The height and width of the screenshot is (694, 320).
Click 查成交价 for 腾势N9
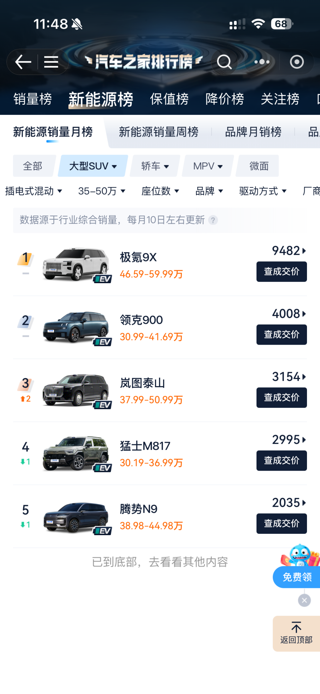281,523
